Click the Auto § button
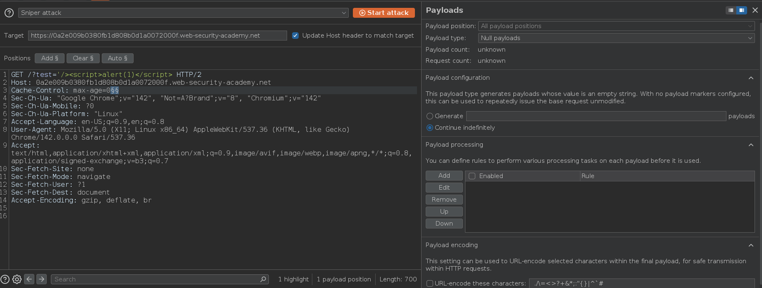The height and width of the screenshot is (288, 762). (117, 58)
